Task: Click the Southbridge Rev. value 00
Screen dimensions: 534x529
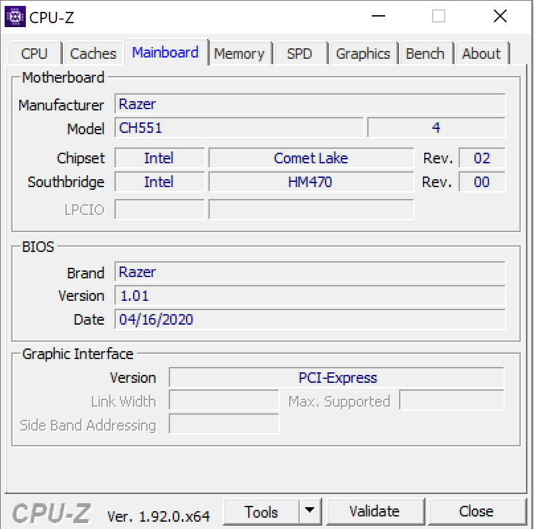Action: (x=482, y=182)
